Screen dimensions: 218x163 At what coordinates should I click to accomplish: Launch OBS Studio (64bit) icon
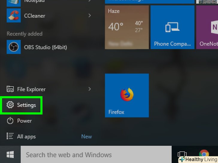(x=14, y=47)
